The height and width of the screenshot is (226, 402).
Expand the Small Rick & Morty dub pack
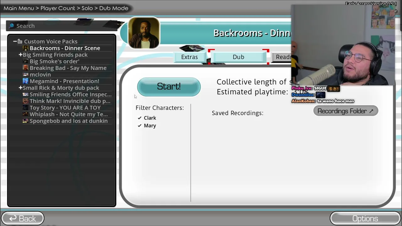[x=20, y=88]
